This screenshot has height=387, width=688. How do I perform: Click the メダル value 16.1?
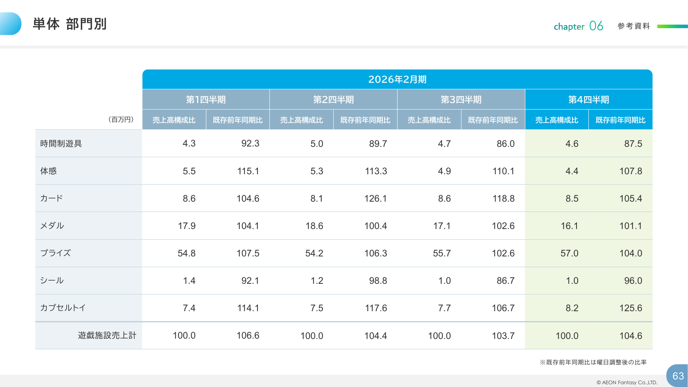(x=569, y=226)
